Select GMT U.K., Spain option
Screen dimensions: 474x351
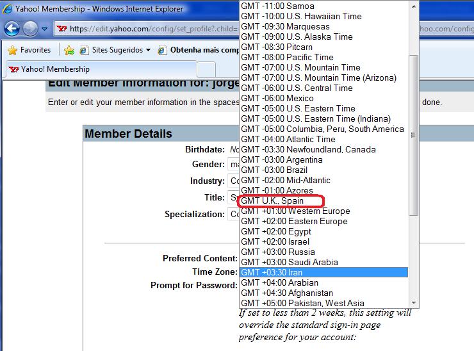click(281, 200)
